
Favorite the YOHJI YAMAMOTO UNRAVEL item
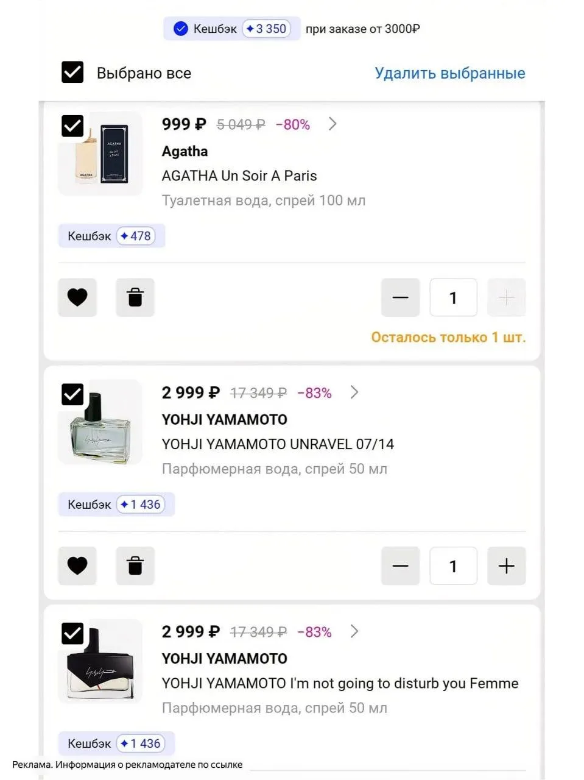[77, 566]
